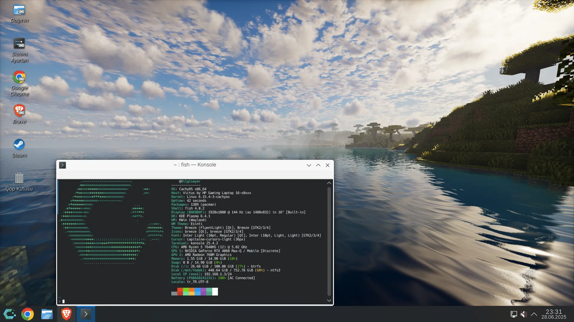The height and width of the screenshot is (322, 574).
Task: Click the Konsole scrollbar down arrow
Action: 329,301
